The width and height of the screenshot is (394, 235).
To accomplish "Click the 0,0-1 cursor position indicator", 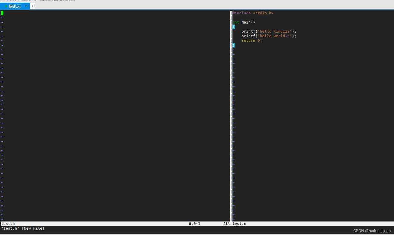I will tap(194, 224).
